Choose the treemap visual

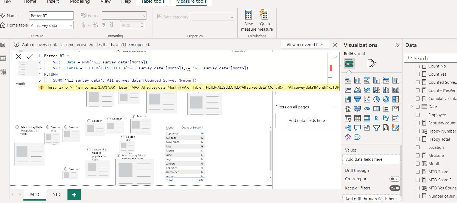[395, 99]
